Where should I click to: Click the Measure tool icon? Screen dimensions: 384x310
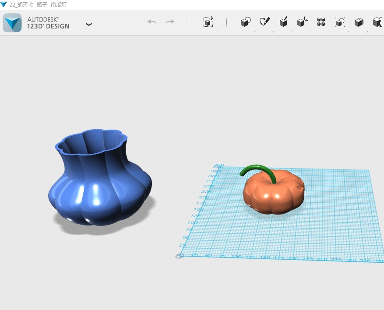point(378,22)
